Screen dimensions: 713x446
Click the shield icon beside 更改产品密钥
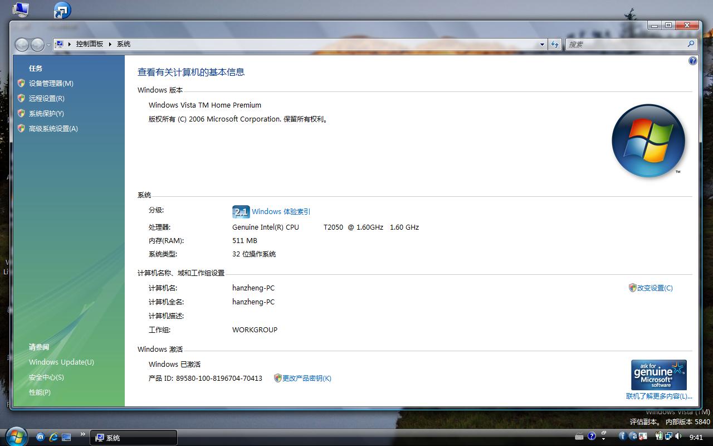pyautogui.click(x=278, y=378)
